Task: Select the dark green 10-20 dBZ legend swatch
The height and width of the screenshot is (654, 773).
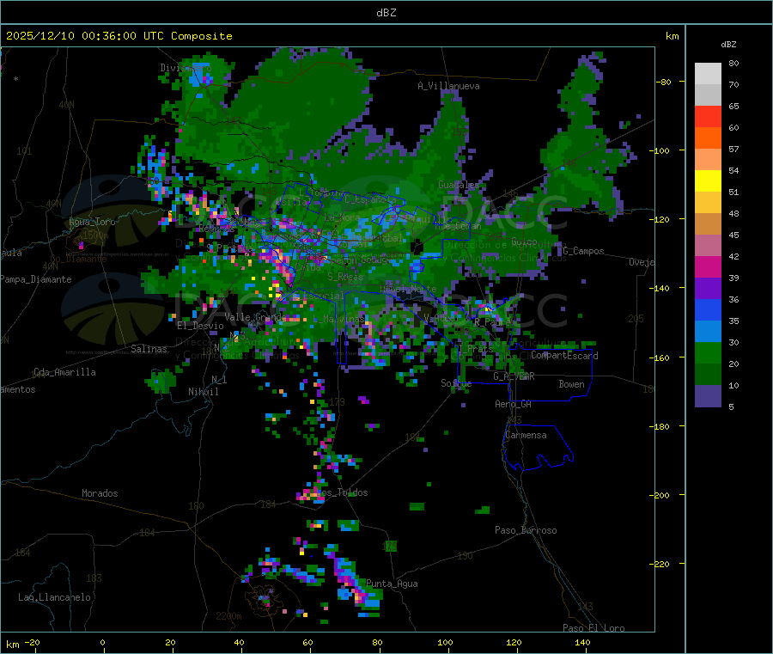Action: coord(708,375)
